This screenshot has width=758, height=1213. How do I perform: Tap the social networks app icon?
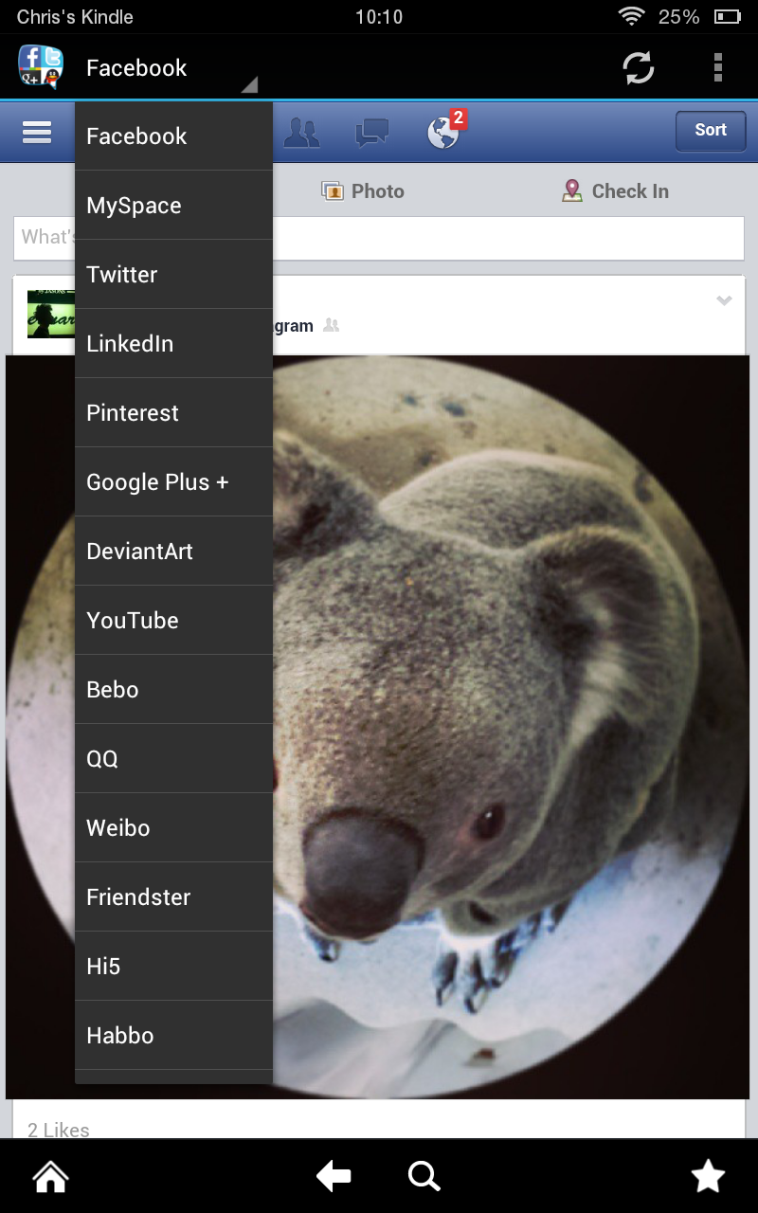point(41,68)
